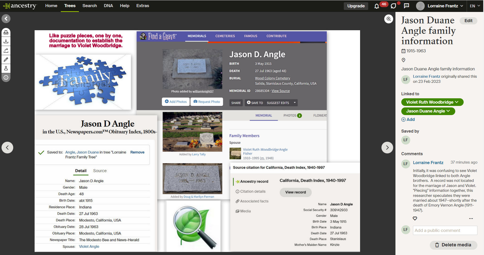Open the DNA menu
The width and height of the screenshot is (484, 255).
tap(108, 6)
